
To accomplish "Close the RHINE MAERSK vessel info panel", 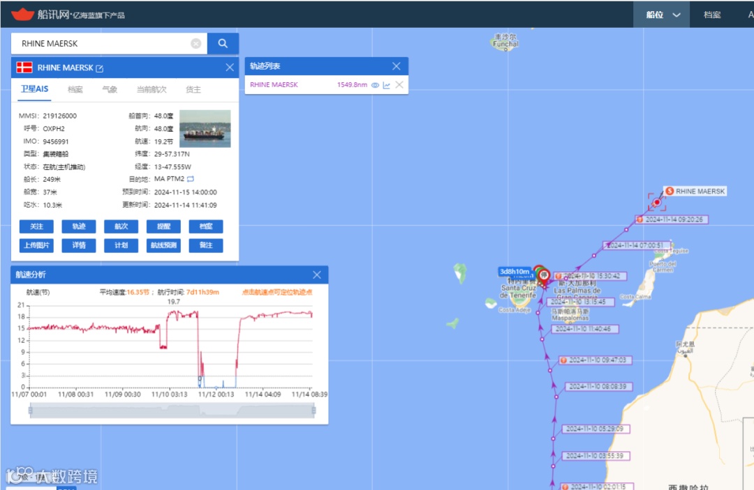I will [230, 68].
